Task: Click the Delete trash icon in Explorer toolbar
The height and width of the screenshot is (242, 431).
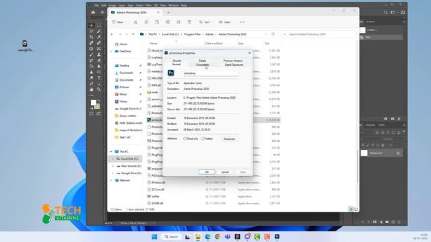Action: pos(189,22)
